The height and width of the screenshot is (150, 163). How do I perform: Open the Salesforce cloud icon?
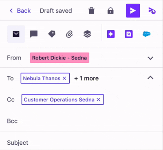(x=147, y=34)
